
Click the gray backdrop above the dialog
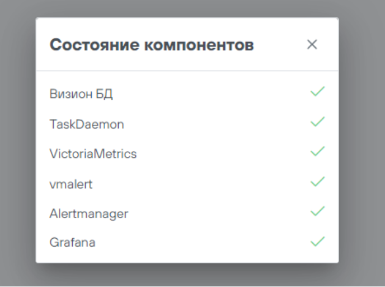click(187, 8)
